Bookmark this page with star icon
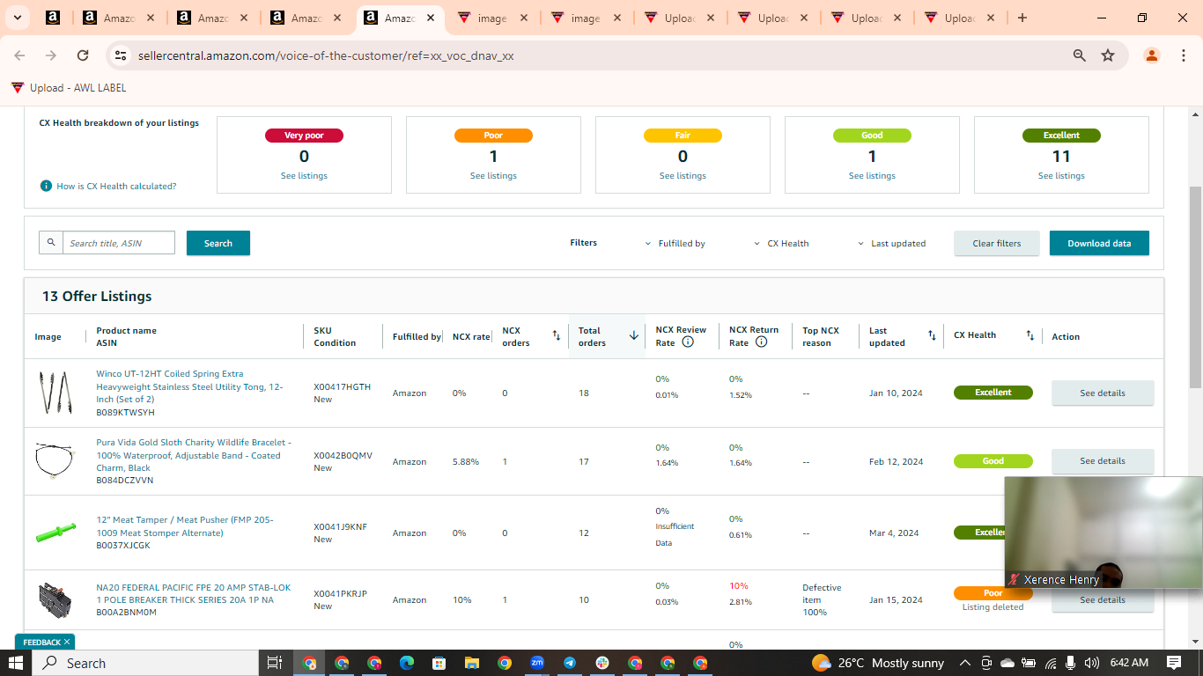This screenshot has width=1203, height=676. click(1108, 55)
